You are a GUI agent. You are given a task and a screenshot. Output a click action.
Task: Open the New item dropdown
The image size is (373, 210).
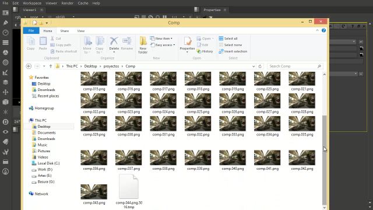[161, 38]
